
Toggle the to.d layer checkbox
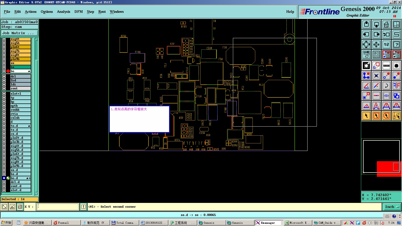coord(4,126)
